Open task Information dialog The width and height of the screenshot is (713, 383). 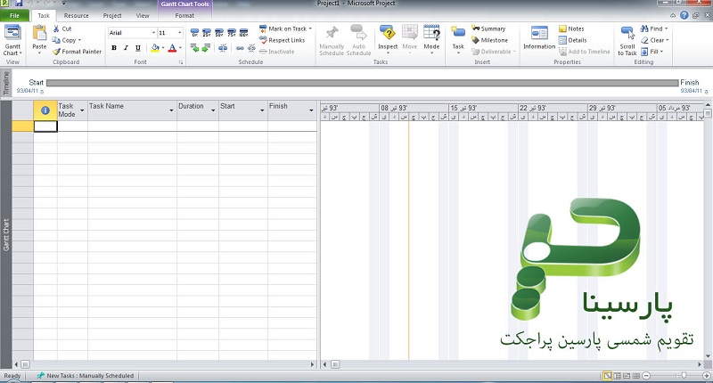(x=539, y=38)
